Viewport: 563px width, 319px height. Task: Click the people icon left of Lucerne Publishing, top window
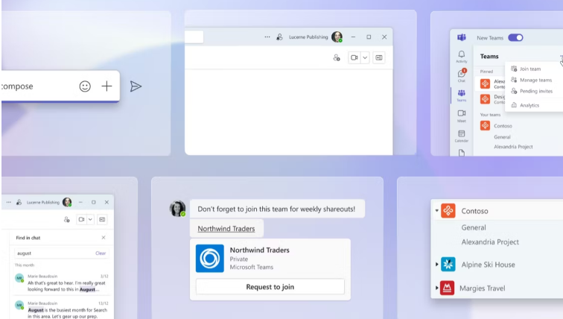pos(279,37)
